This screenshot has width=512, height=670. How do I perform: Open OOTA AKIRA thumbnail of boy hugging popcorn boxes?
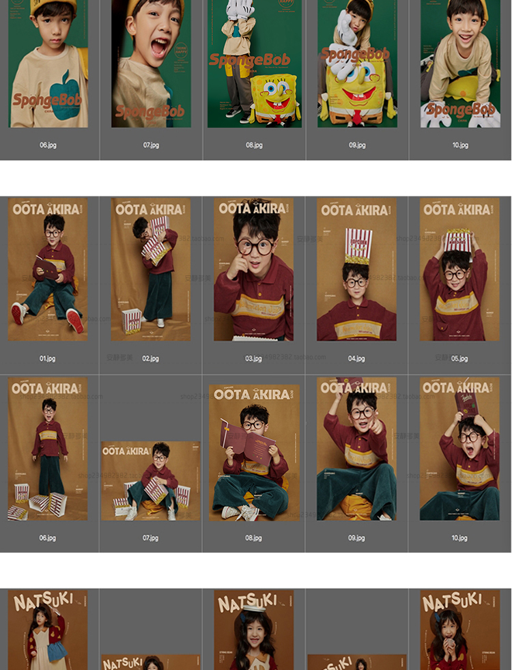coord(151,269)
